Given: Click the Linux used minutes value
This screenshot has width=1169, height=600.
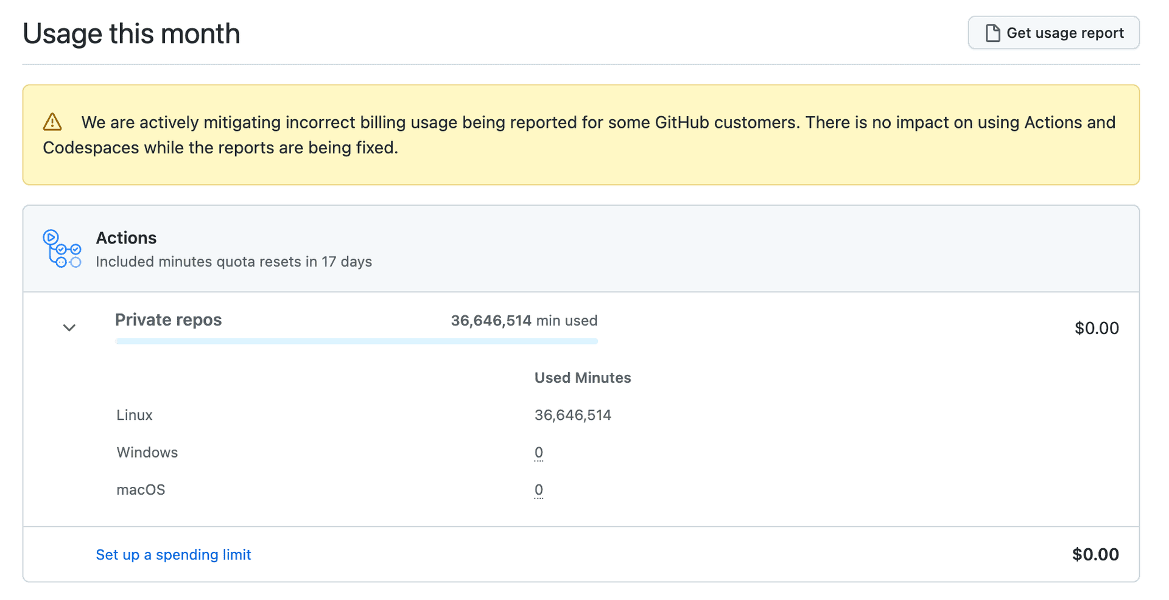Looking at the screenshot, I should click(572, 415).
